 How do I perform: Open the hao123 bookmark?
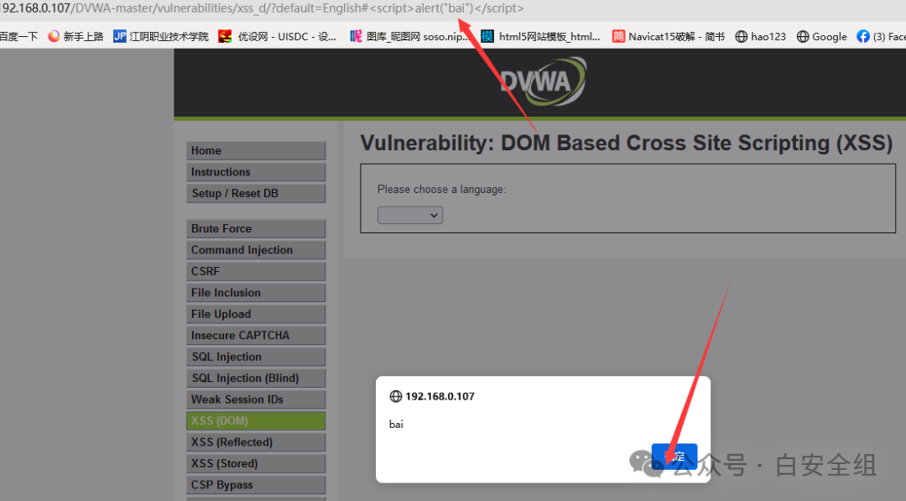click(x=760, y=36)
